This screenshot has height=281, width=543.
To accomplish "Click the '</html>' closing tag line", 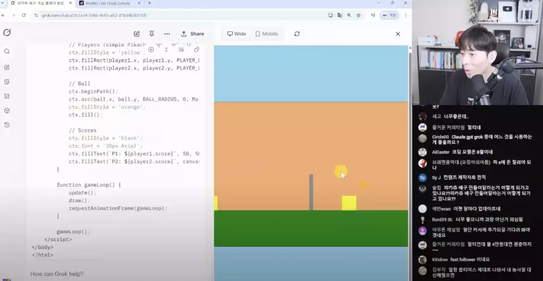I will click(x=42, y=255).
